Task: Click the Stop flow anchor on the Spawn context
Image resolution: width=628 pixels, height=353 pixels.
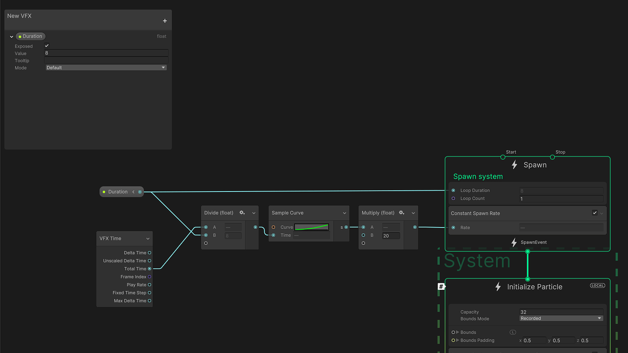Action: [552, 156]
